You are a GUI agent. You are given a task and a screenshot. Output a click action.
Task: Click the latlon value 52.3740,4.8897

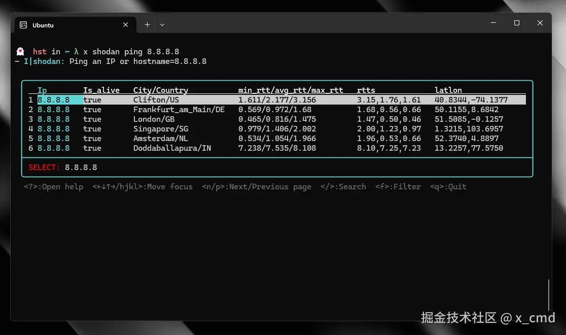[467, 139]
